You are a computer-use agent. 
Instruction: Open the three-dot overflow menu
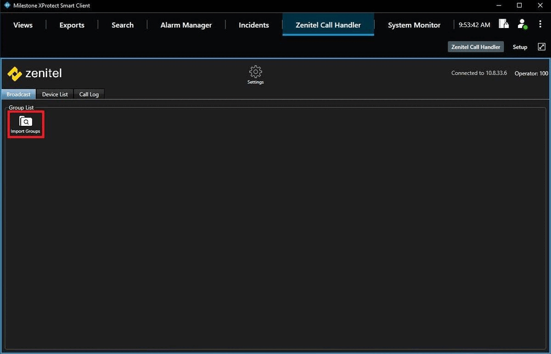point(540,24)
